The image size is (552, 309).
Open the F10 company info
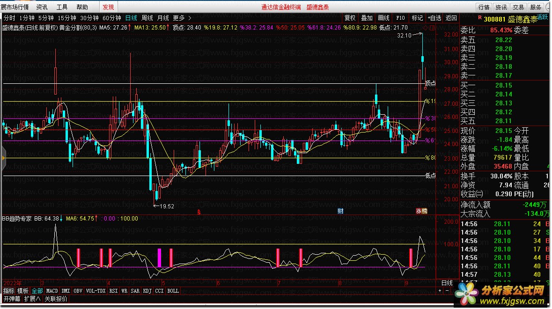(401, 18)
